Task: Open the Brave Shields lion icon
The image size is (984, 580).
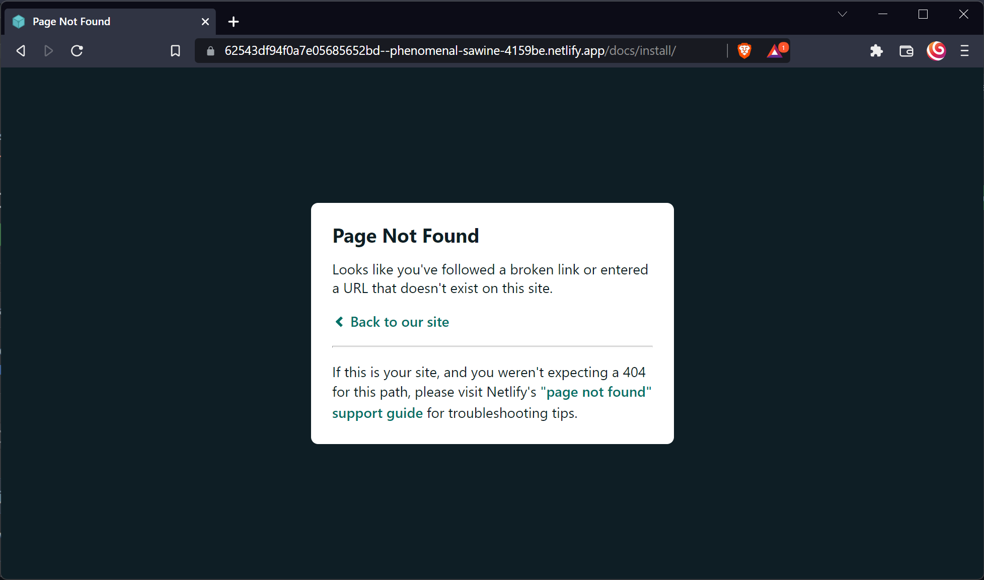Action: point(744,51)
